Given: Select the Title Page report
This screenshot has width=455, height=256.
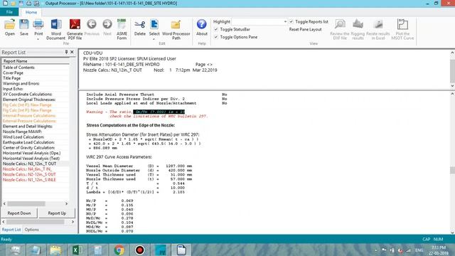Looking at the screenshot, I should click(12, 78).
